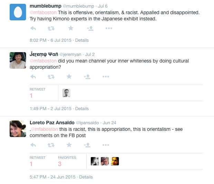Retweet mumblebump's tweet about Kimono experts
Image resolution: width=214 pixels, height=184 pixels.
click(51, 28)
